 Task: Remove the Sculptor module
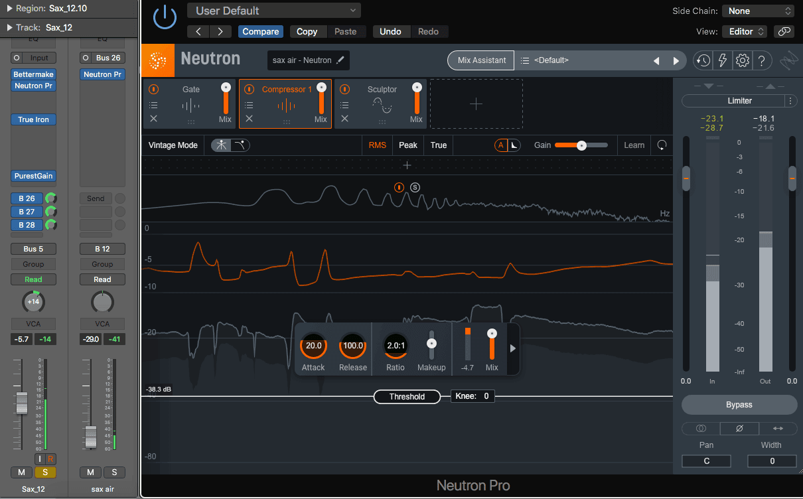click(344, 119)
